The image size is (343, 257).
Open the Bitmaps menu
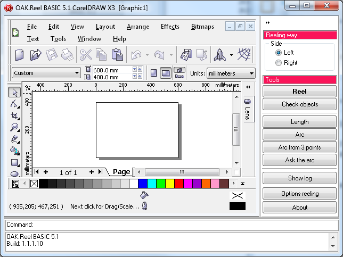coord(202,27)
